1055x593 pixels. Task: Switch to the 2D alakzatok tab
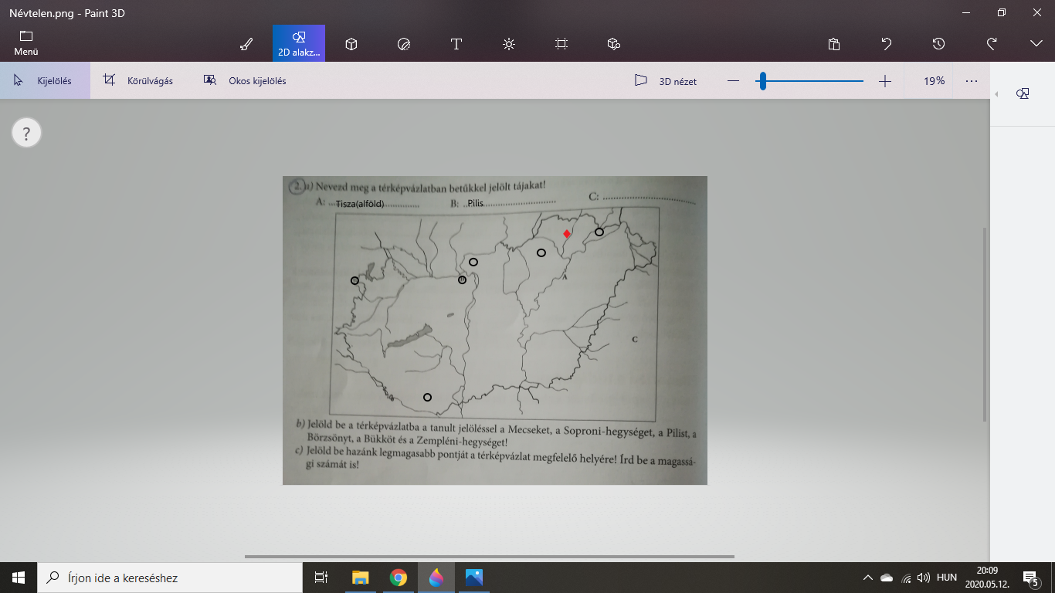(299, 43)
